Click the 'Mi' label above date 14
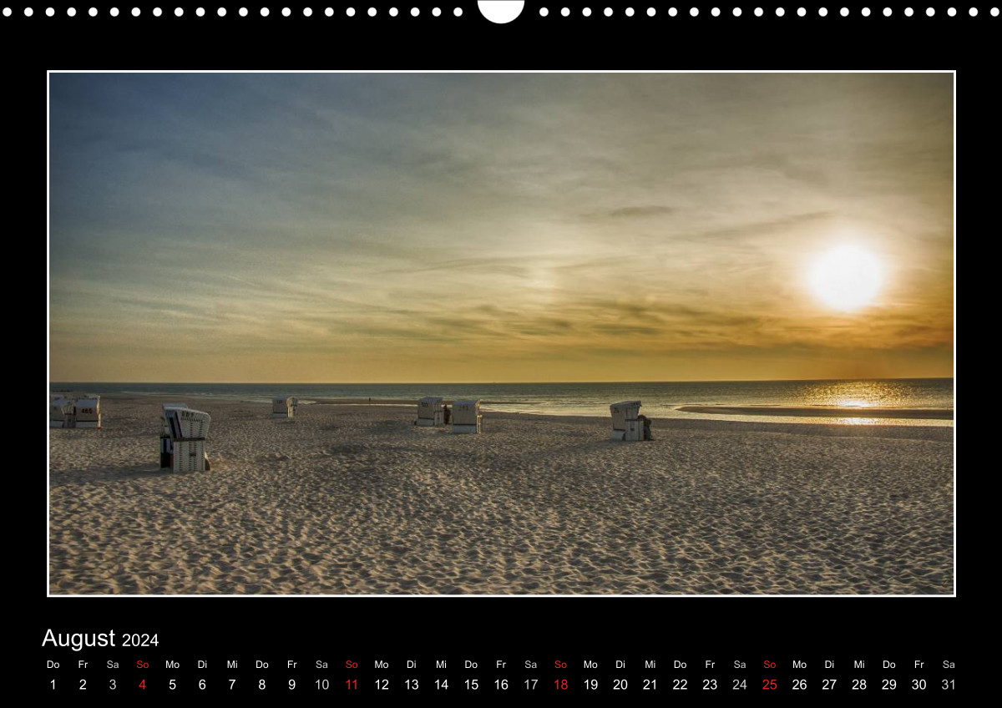The height and width of the screenshot is (708, 1002). pos(441,665)
